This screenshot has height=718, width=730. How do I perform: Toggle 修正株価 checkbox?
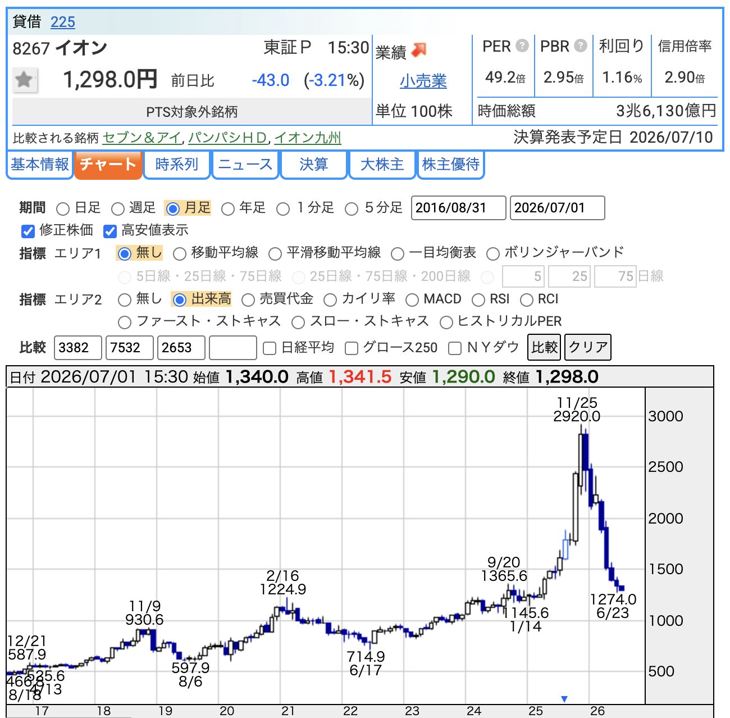tap(28, 231)
